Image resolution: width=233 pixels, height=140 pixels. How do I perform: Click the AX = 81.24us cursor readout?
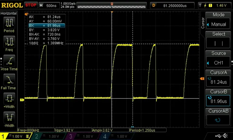(47, 17)
